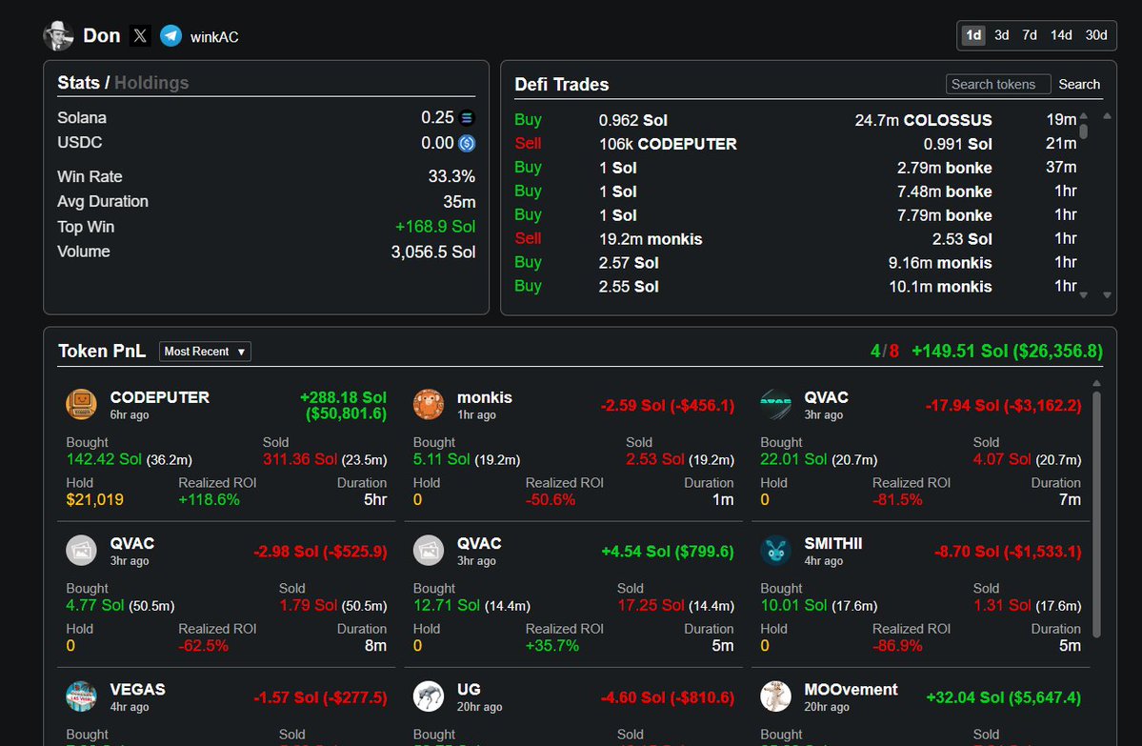This screenshot has width=1142, height=746.
Task: Open Don's X (Twitter) profile icon
Action: [x=140, y=35]
